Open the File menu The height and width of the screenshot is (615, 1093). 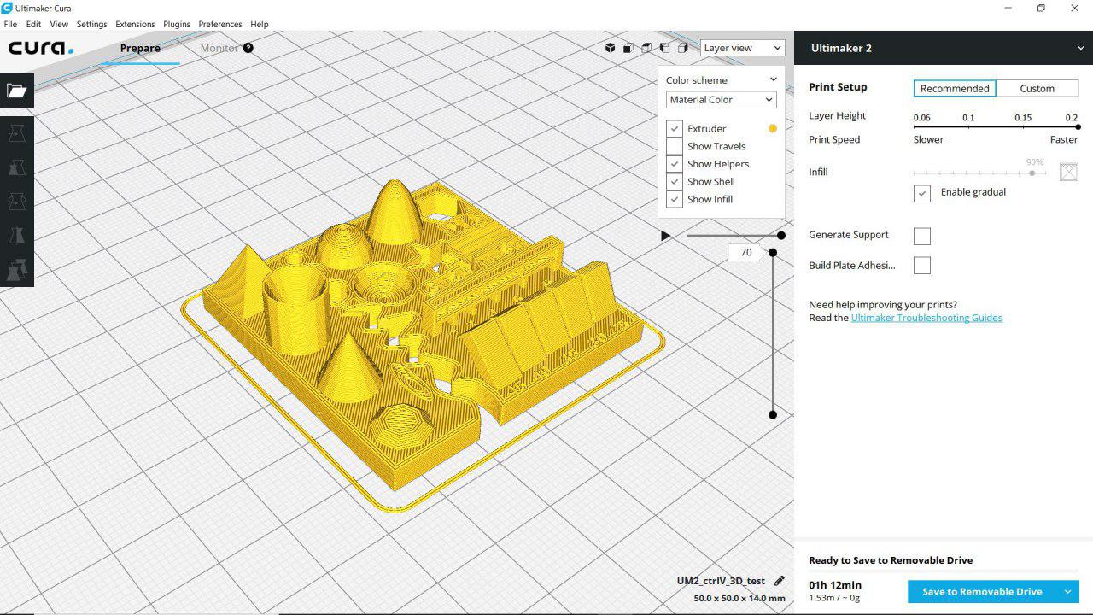pos(10,24)
